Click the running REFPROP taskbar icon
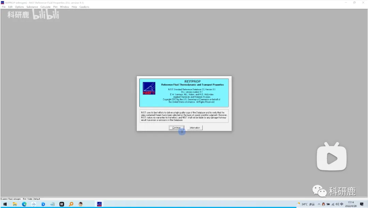The width and height of the screenshot is (368, 208). point(99,204)
